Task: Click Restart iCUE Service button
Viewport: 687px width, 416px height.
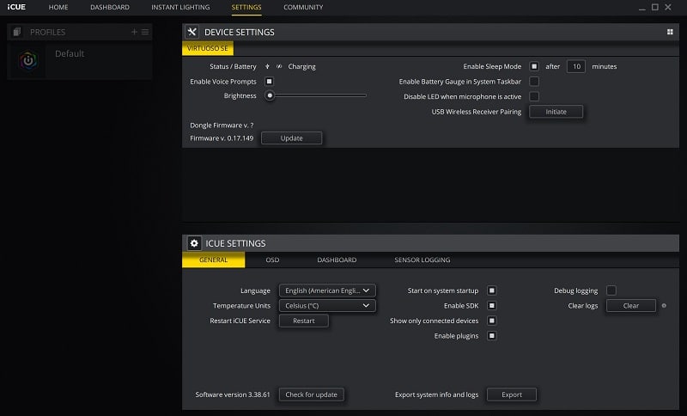Action: click(x=304, y=321)
